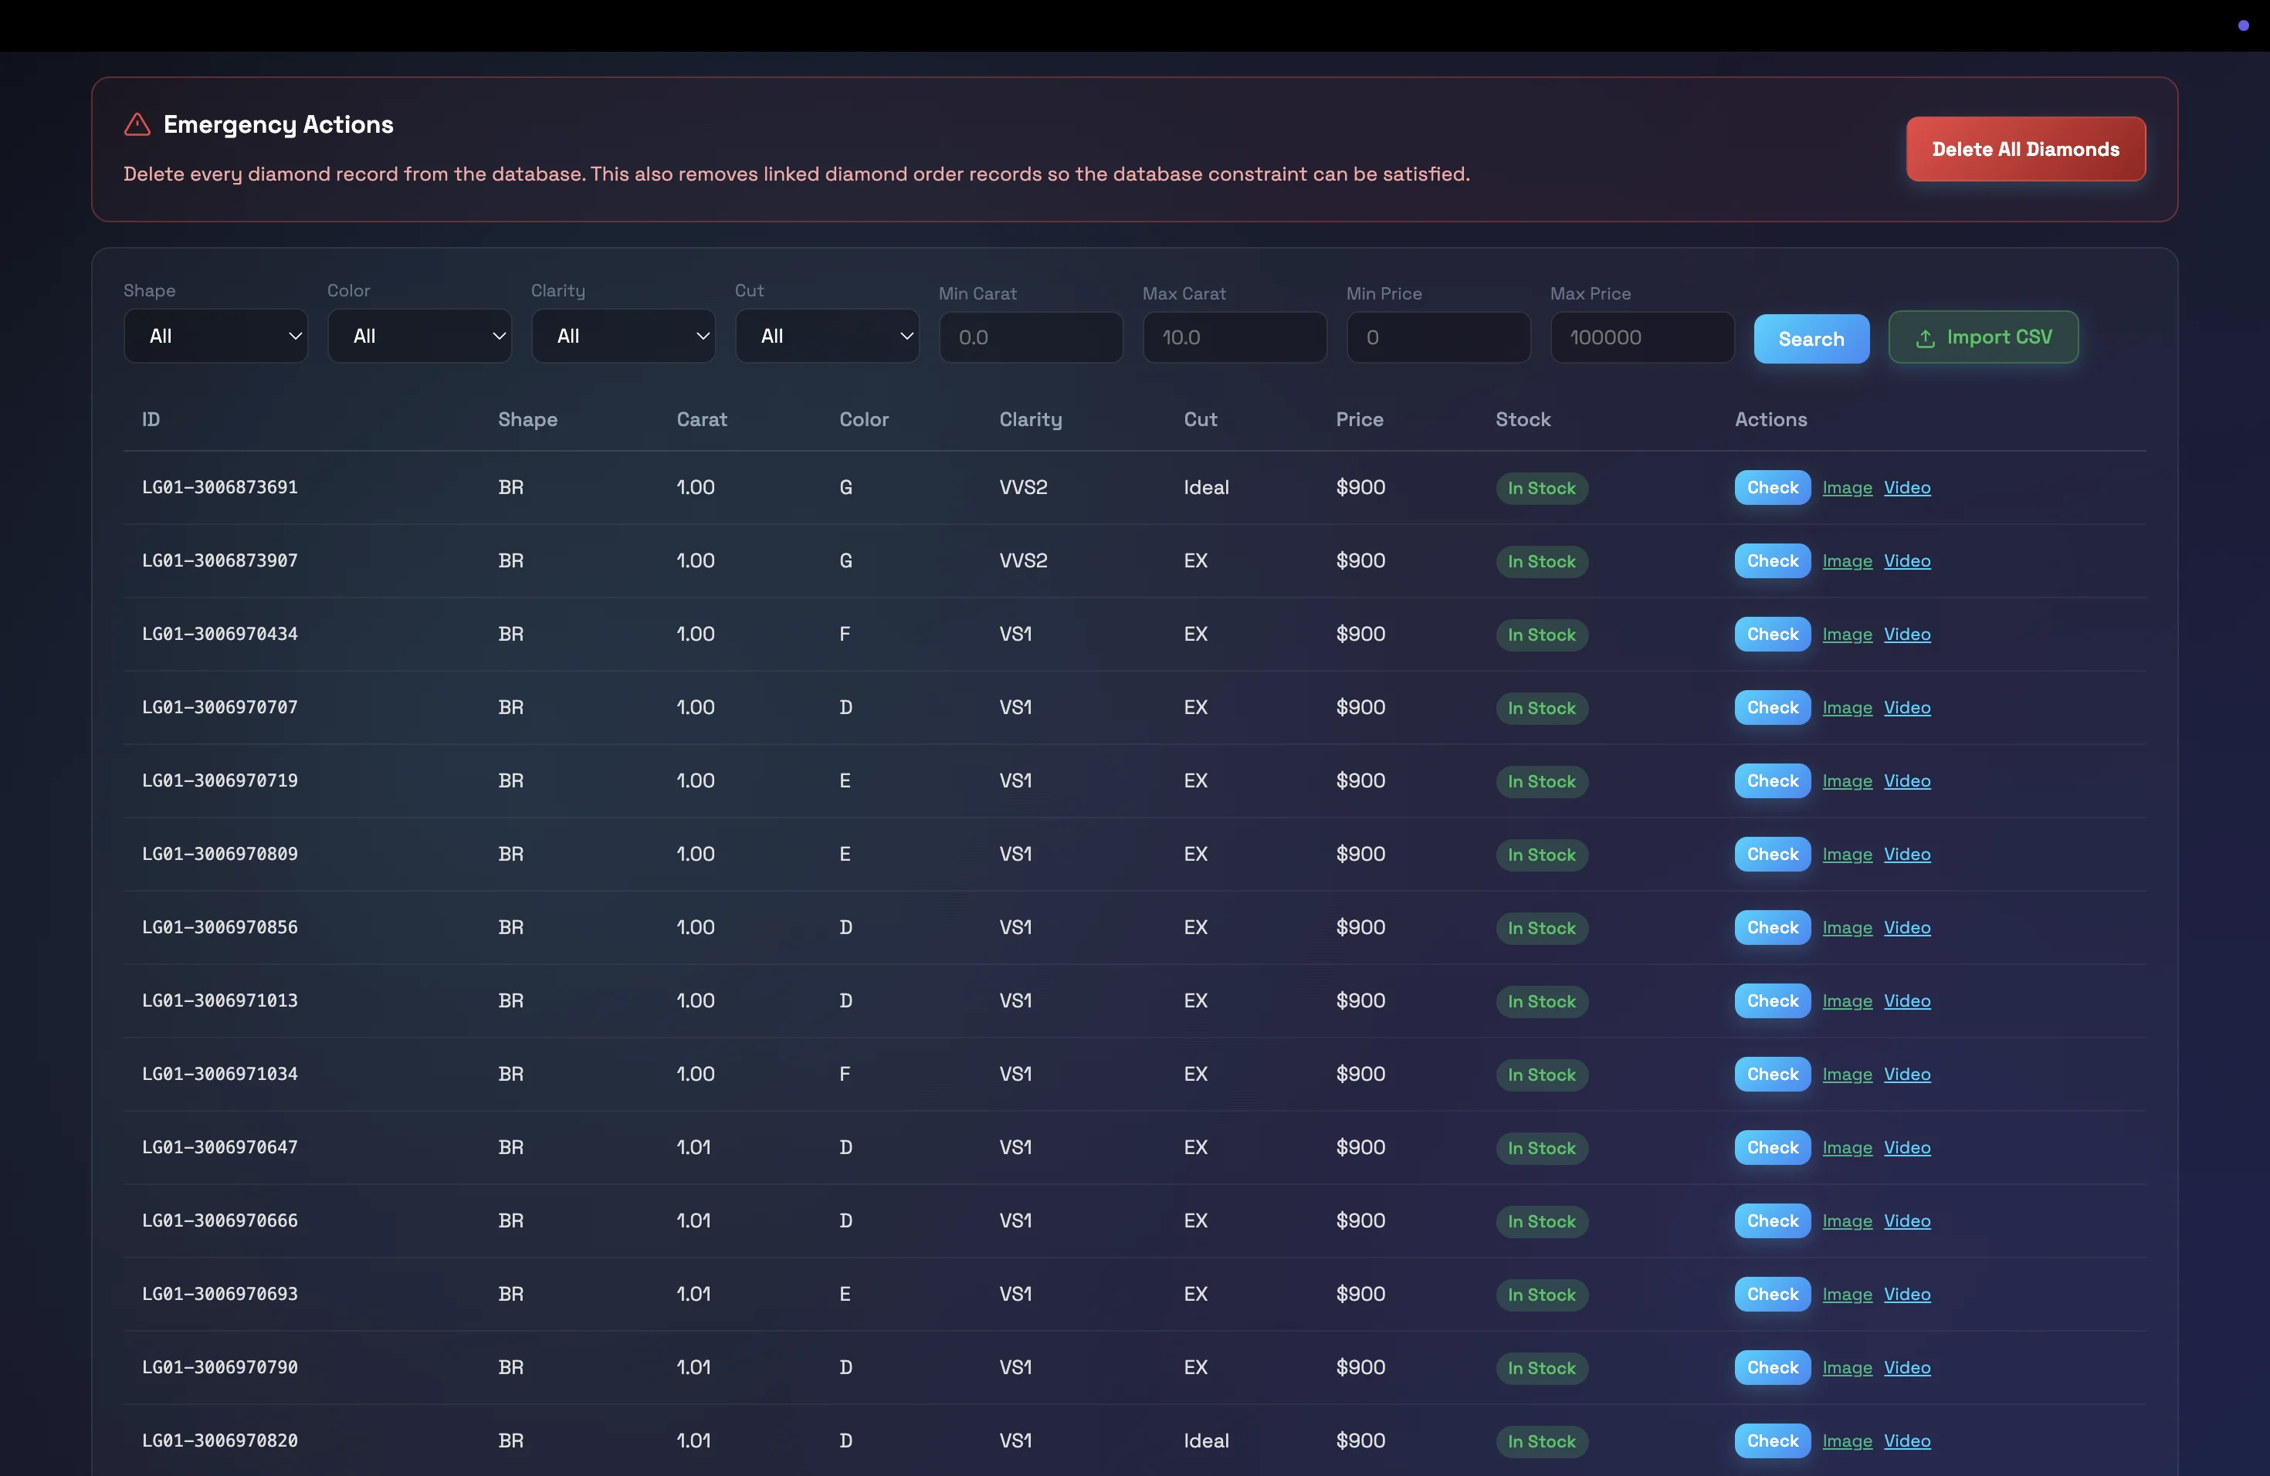Open the Clarity filter dropdown
Viewport: 2270px width, 1476px height.
624,336
